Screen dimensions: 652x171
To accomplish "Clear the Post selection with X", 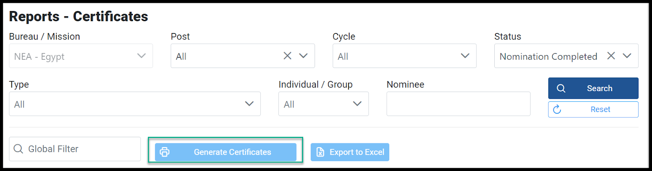I will tap(287, 56).
